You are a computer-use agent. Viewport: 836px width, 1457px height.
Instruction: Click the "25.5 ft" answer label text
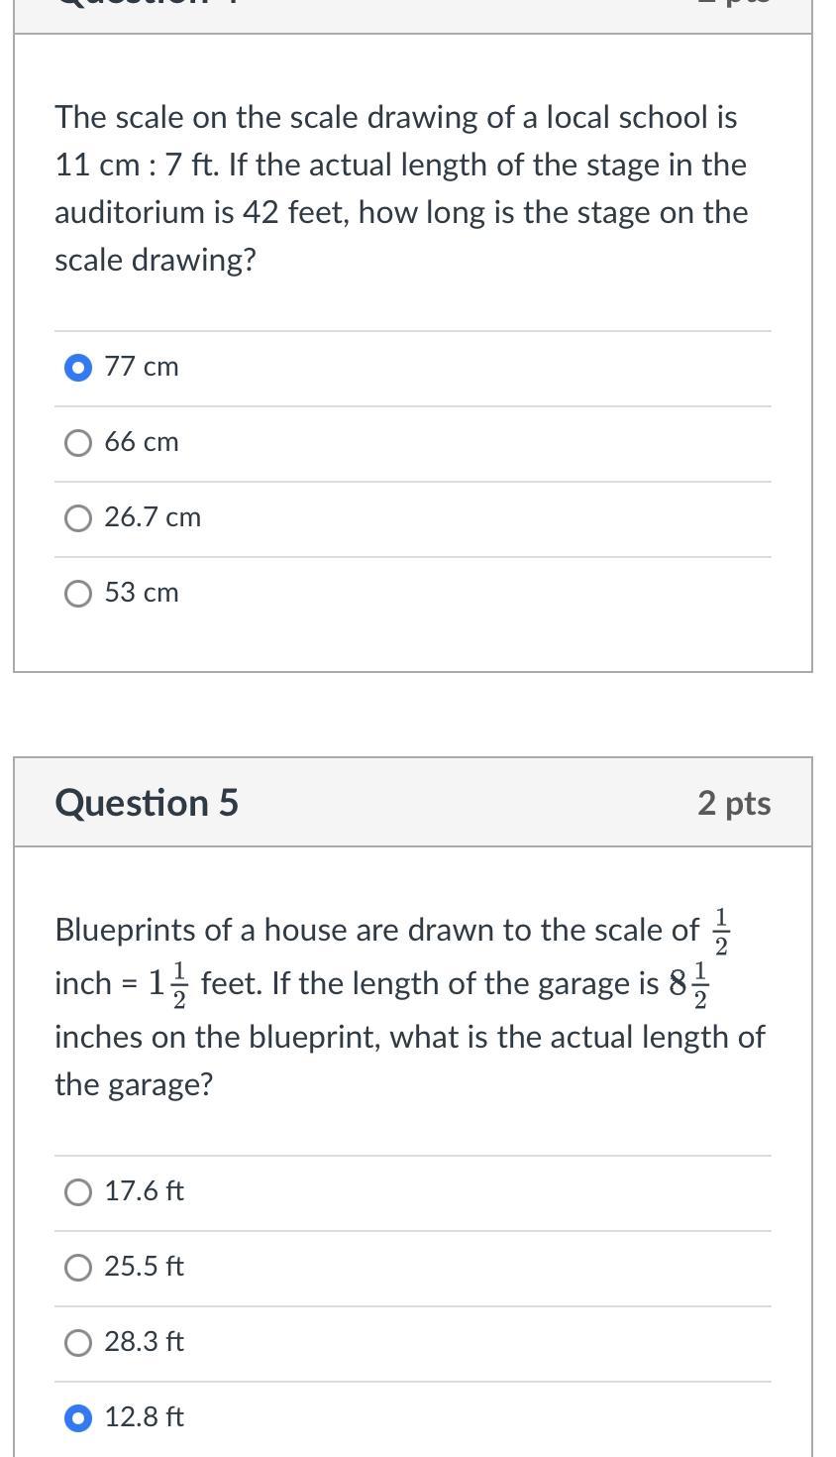(x=145, y=1267)
